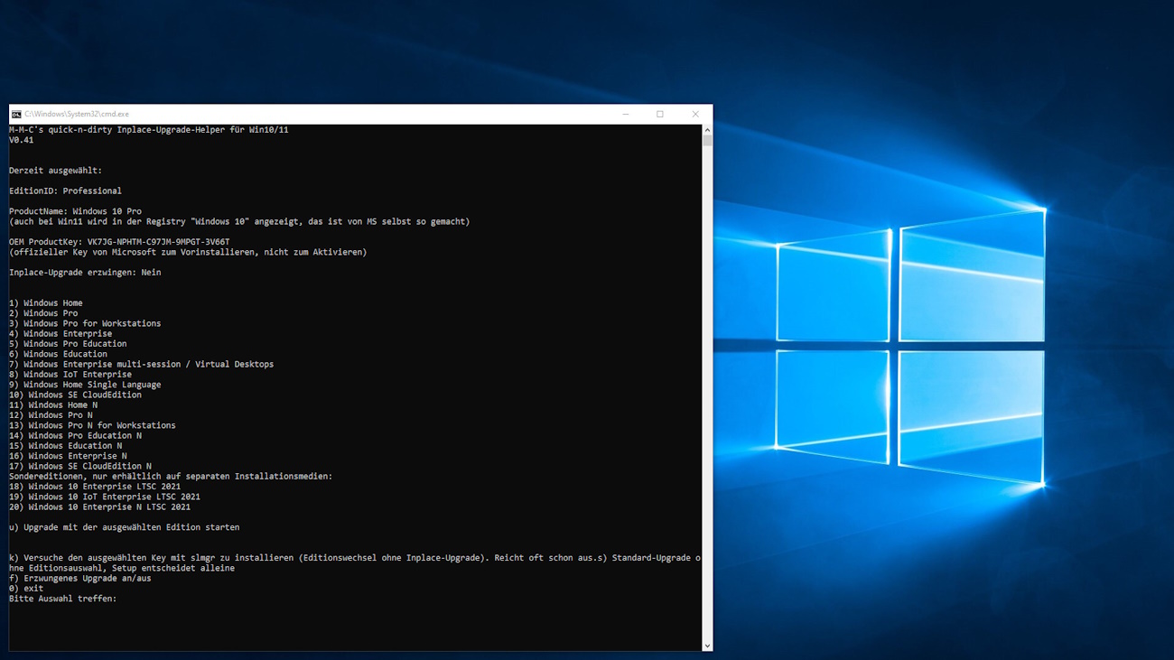Click "3) Windows Pro for Workstations" entry
This screenshot has width=1174, height=660.
pyautogui.click(x=85, y=323)
